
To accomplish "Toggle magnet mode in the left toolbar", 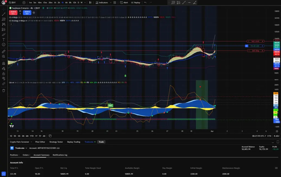I will tap(4, 63).
